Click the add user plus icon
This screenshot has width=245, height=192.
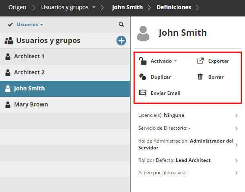[x=121, y=41]
